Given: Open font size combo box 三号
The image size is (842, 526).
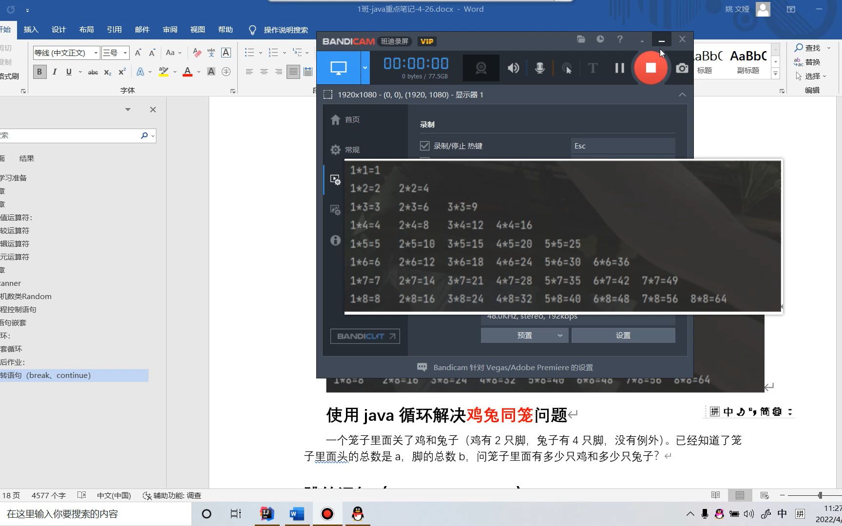Looking at the screenshot, I should click(115, 53).
